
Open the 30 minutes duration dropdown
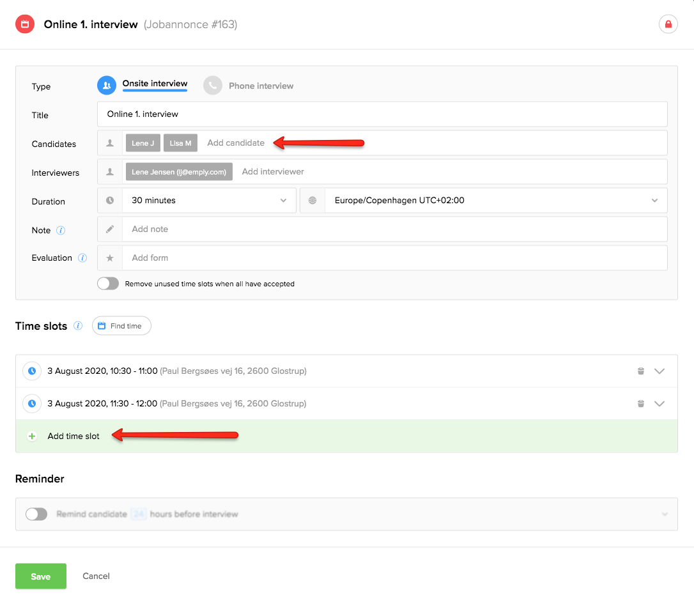tap(208, 201)
